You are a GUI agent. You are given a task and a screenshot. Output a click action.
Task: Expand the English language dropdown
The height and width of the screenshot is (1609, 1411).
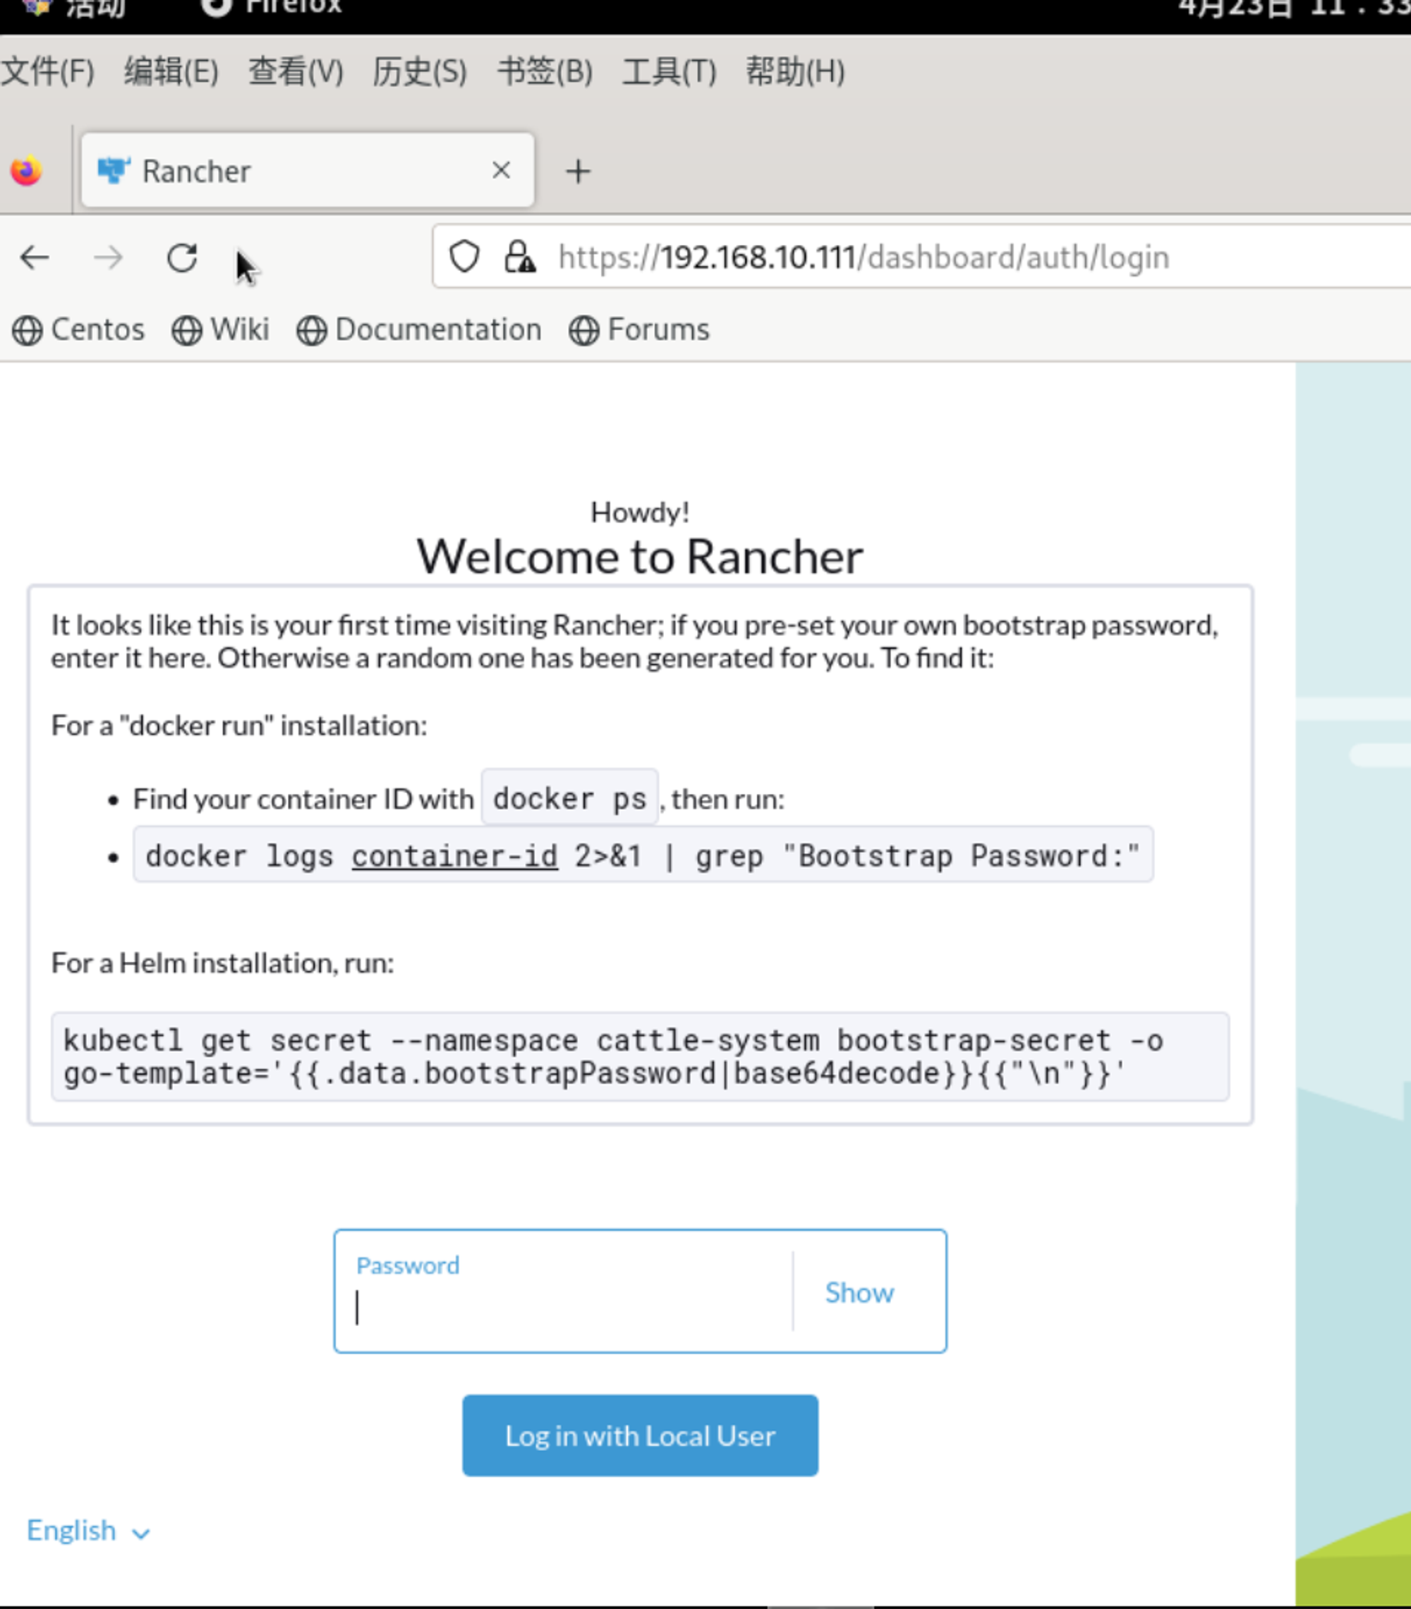[x=87, y=1530]
